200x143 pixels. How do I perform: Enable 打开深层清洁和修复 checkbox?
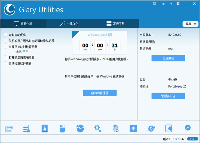pos(5,57)
